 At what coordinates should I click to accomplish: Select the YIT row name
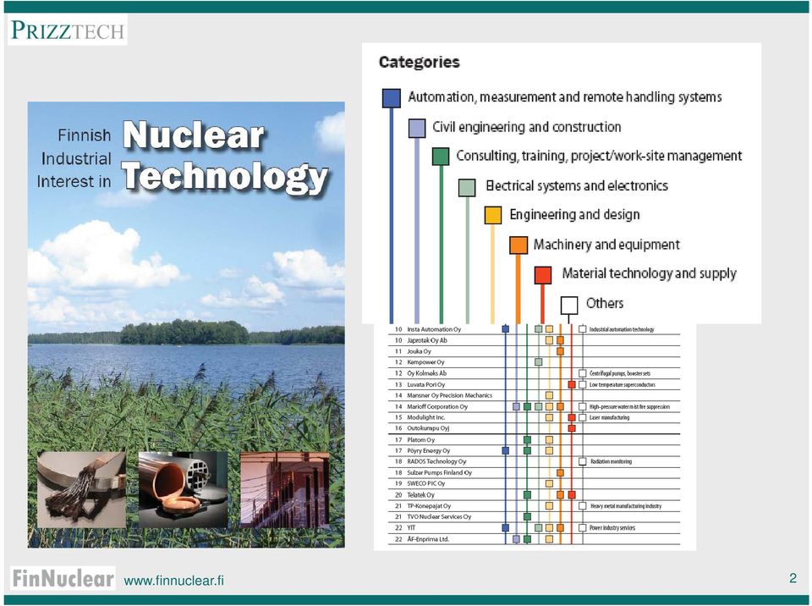pyautogui.click(x=411, y=528)
